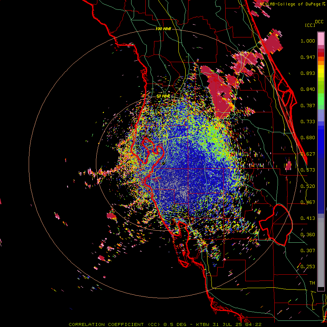Click the KTBW station identifier in caption
The width and height of the screenshot is (327, 327).
[x=203, y=324]
